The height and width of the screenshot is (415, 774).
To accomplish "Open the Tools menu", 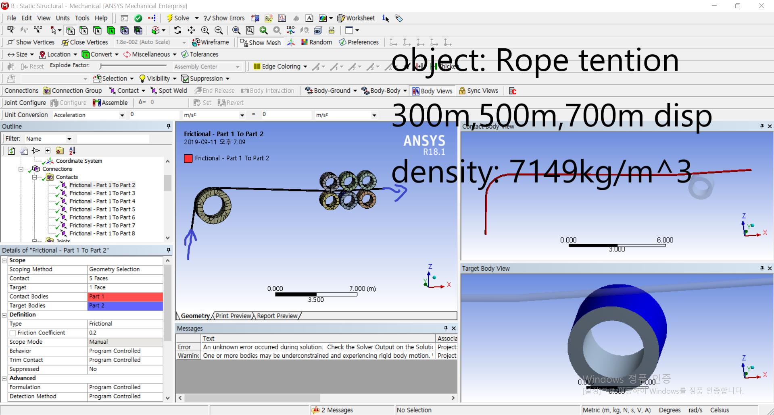I will coord(82,18).
